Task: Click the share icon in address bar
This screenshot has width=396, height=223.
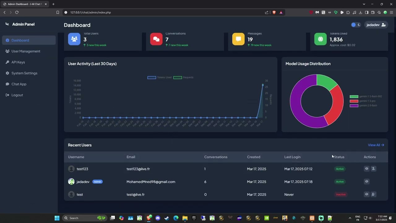Action: point(267,12)
